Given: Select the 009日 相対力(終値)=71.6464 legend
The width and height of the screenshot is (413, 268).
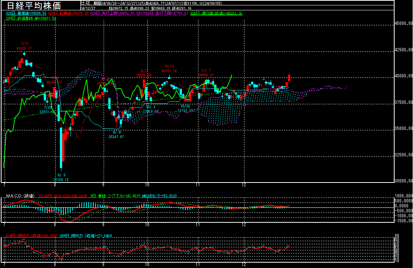Looking at the screenshot, I should [x=86, y=236].
